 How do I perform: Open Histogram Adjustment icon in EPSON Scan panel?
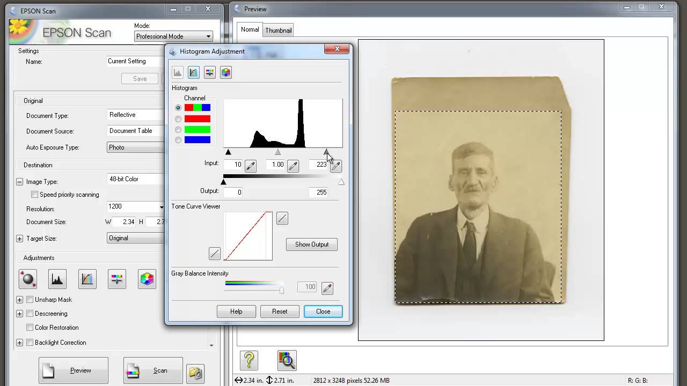click(x=57, y=279)
